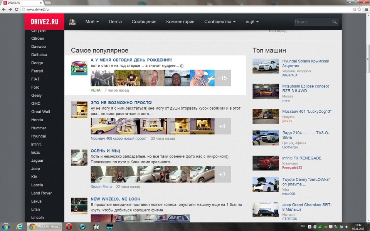Viewport: 370px width, 231px height.
Task: Open Москвич 401 "LuckyDog13" link
Action: point(307,112)
